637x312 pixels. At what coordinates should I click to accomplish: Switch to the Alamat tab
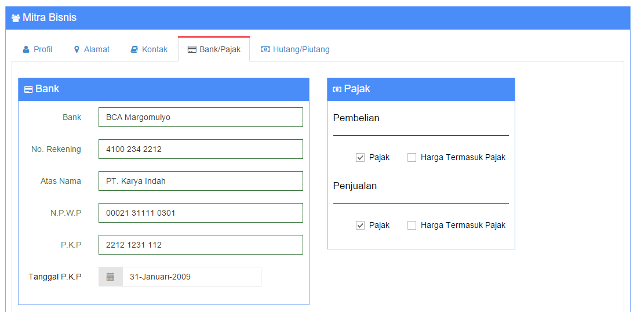(92, 49)
